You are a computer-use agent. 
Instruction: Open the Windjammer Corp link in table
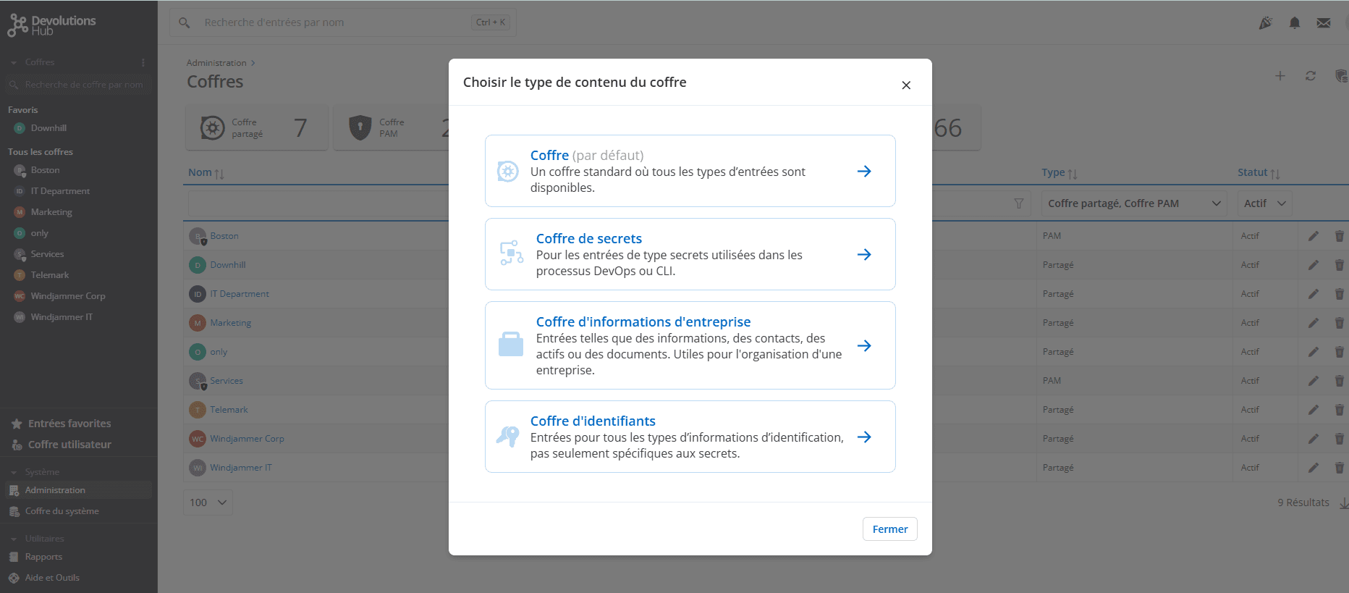[x=247, y=439]
